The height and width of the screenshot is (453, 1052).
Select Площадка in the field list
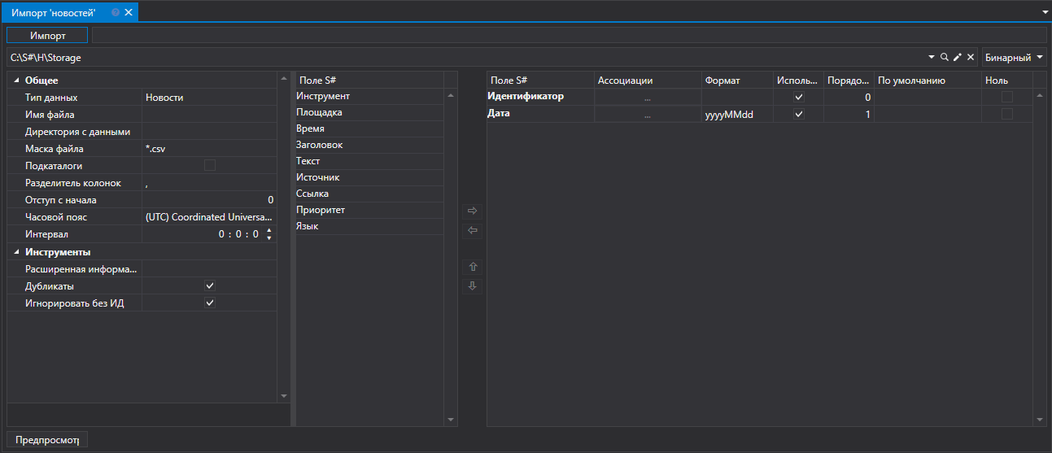[369, 112]
